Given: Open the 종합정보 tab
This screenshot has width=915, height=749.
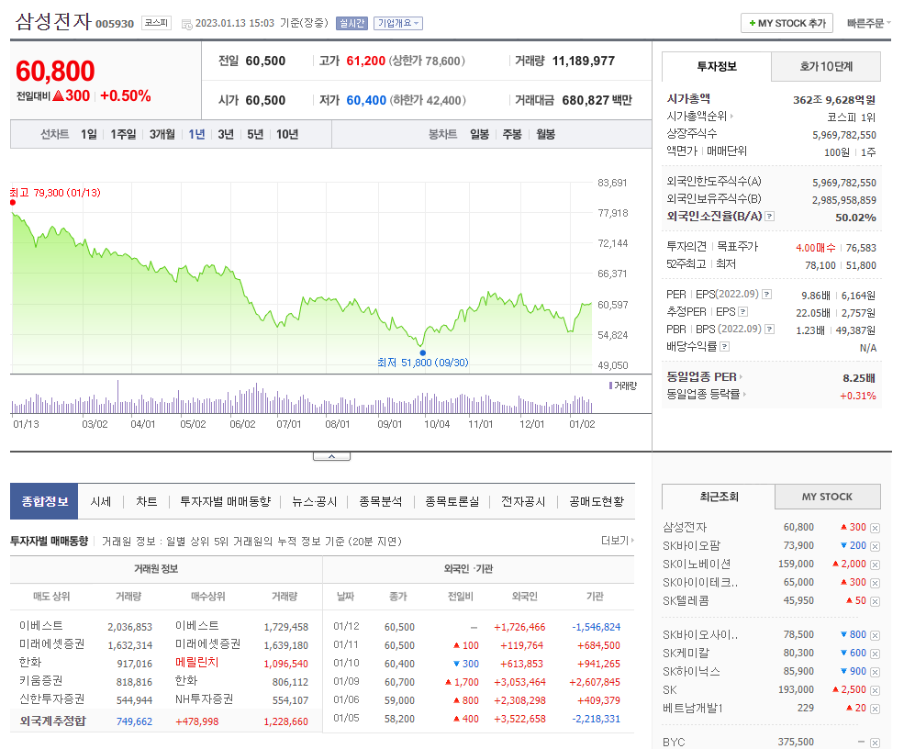Looking at the screenshot, I should (44, 501).
